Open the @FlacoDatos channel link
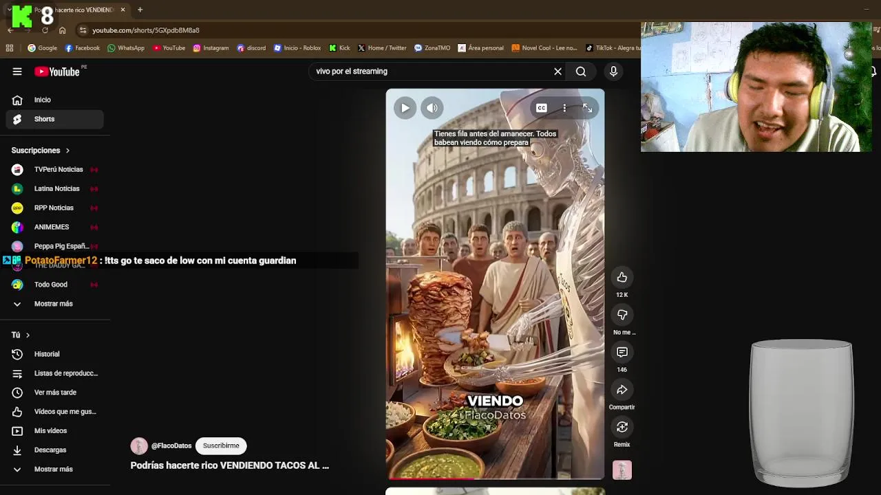The image size is (881, 495). 171,446
